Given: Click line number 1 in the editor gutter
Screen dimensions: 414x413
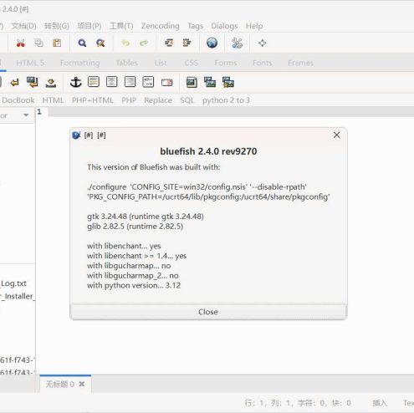Looking at the screenshot, I should (39, 112).
